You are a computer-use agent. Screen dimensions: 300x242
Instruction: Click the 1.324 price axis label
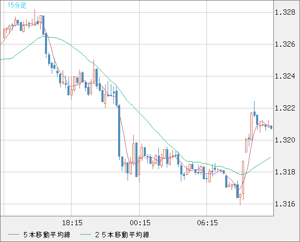pyautogui.click(x=285, y=76)
